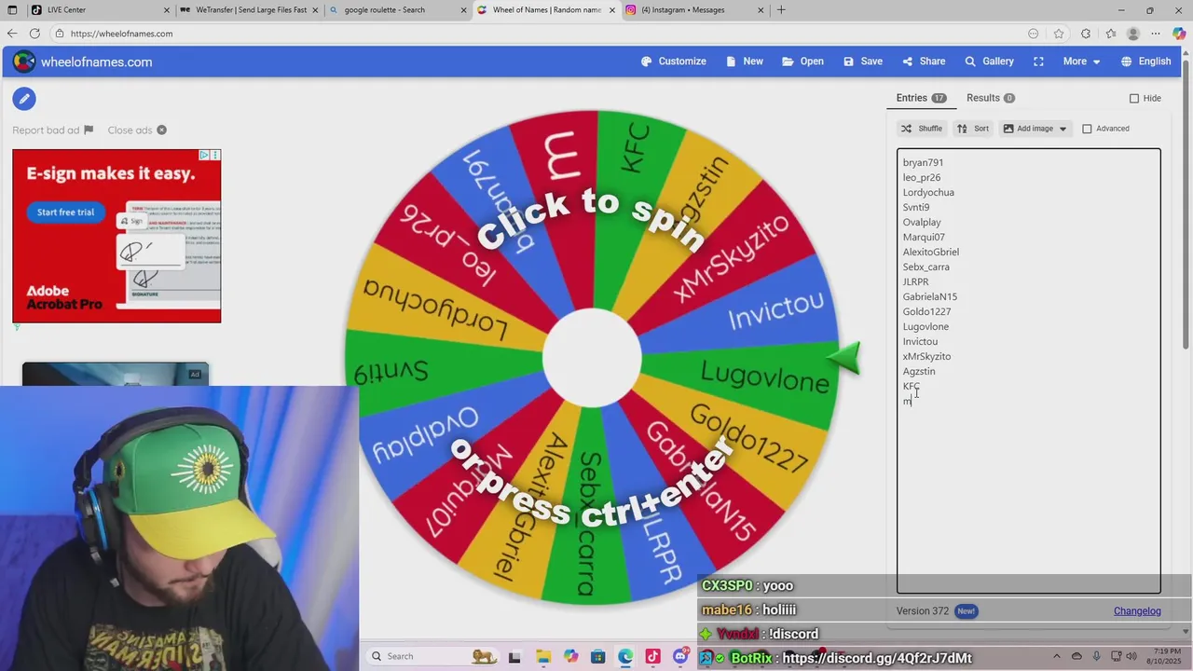
Task: Click Close ads button
Action: coord(137,130)
